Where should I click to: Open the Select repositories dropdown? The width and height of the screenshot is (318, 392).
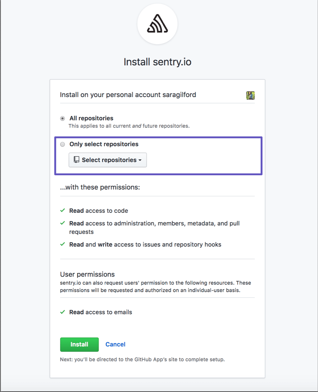(107, 160)
